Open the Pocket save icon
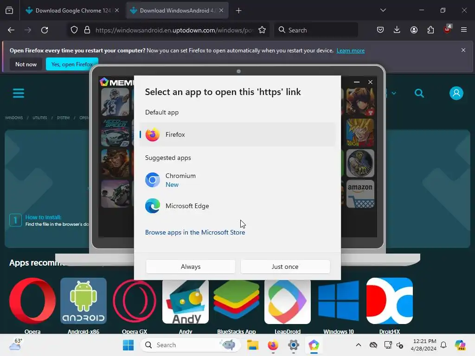Viewport: 475px width, 356px height. coord(380,30)
